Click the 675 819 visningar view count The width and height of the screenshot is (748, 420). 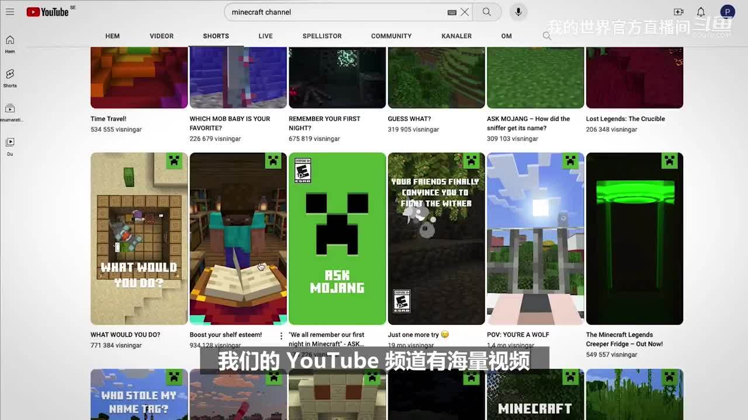[x=314, y=139]
